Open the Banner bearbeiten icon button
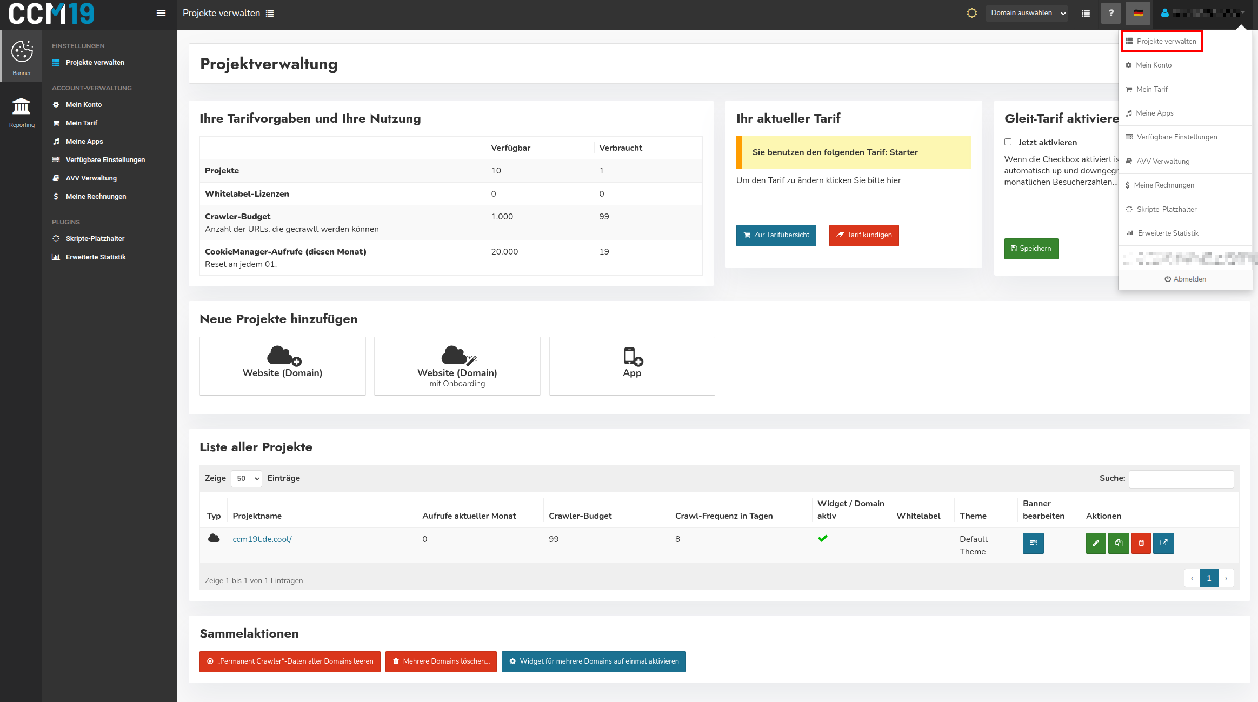 click(x=1033, y=543)
